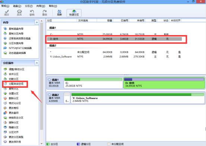Open the 帮助(H) menu
The height and width of the screenshot is (146, 206).
coord(53,6)
